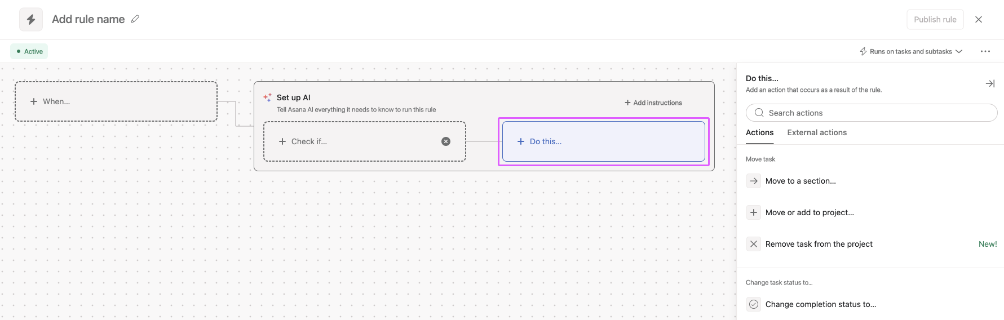
Task: Click the Move or add plus icon
Action: pos(754,212)
